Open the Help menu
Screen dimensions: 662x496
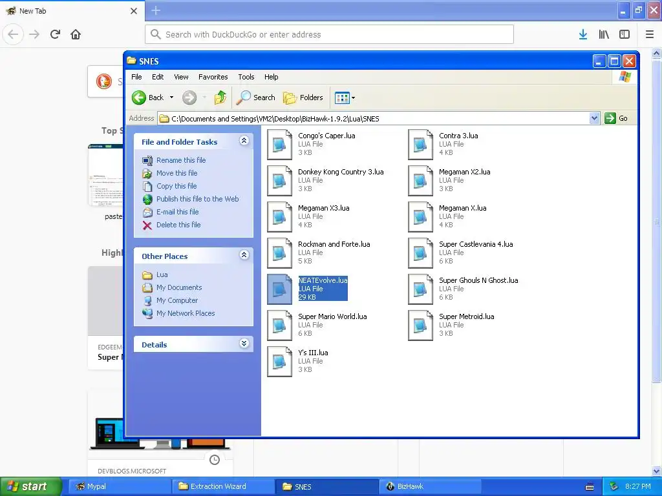[x=271, y=77]
